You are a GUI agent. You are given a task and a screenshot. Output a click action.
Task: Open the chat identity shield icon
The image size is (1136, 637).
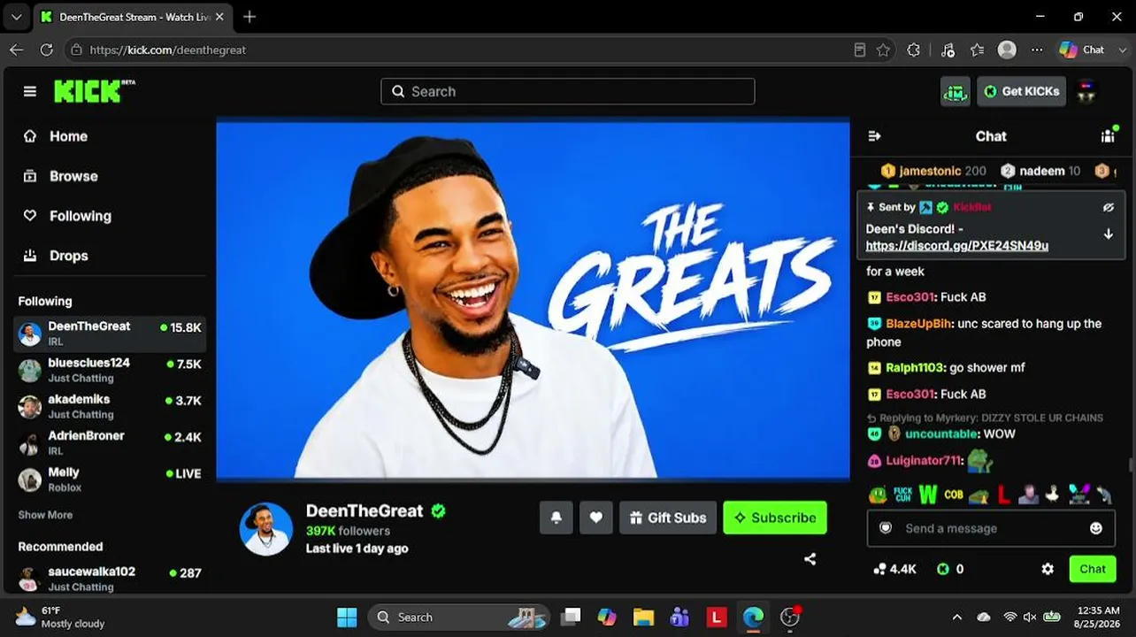click(885, 528)
